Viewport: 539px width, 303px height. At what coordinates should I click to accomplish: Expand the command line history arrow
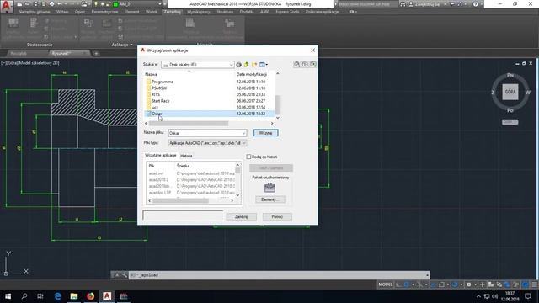pyautogui.click(x=427, y=275)
